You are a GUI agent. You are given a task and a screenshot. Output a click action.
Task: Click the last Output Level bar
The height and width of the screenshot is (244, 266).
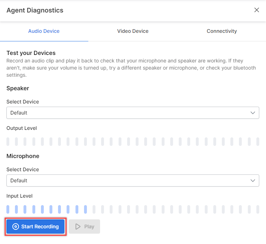click(258, 142)
